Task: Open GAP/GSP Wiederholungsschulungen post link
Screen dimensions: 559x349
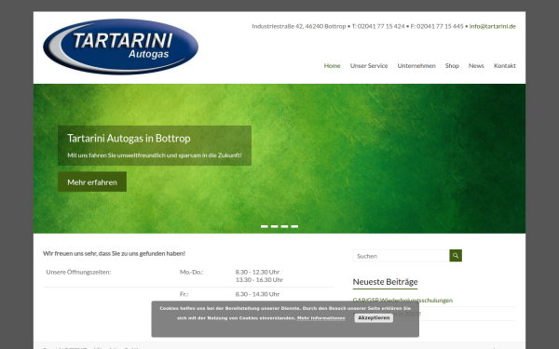Action: [x=402, y=301]
